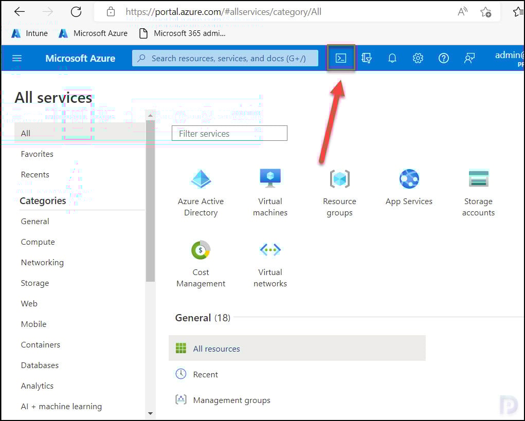Select Favorites in left menu
Viewport: 525px width, 421px height.
click(x=37, y=154)
